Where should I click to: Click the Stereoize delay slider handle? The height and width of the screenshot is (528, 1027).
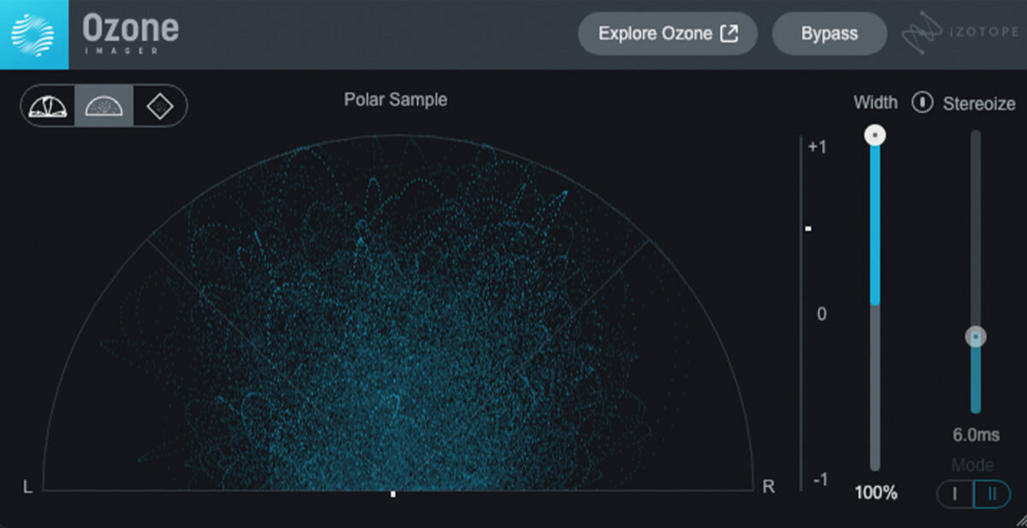click(976, 337)
